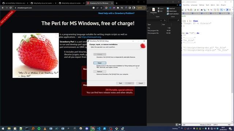Click the Properties icon in File Explorer
Viewport: 234px width, 131px height.
click(154, 11)
